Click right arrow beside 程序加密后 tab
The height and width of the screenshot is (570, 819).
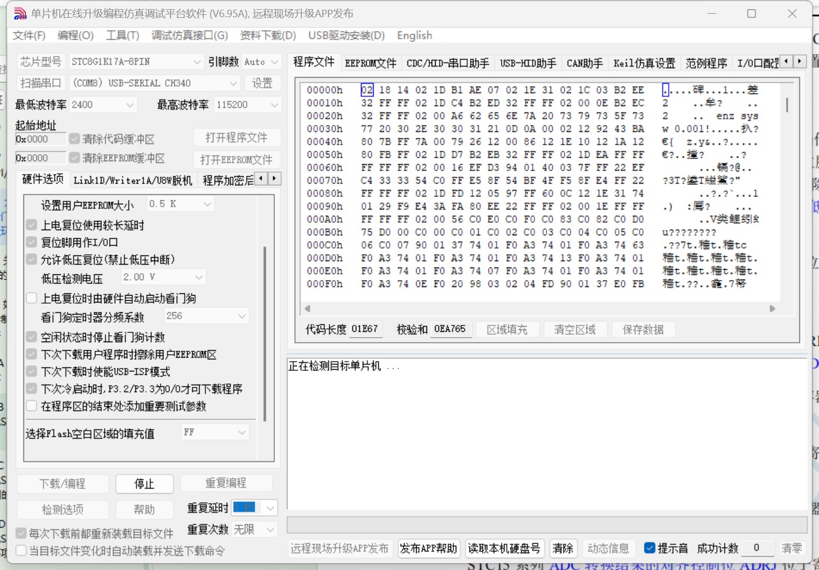[275, 179]
